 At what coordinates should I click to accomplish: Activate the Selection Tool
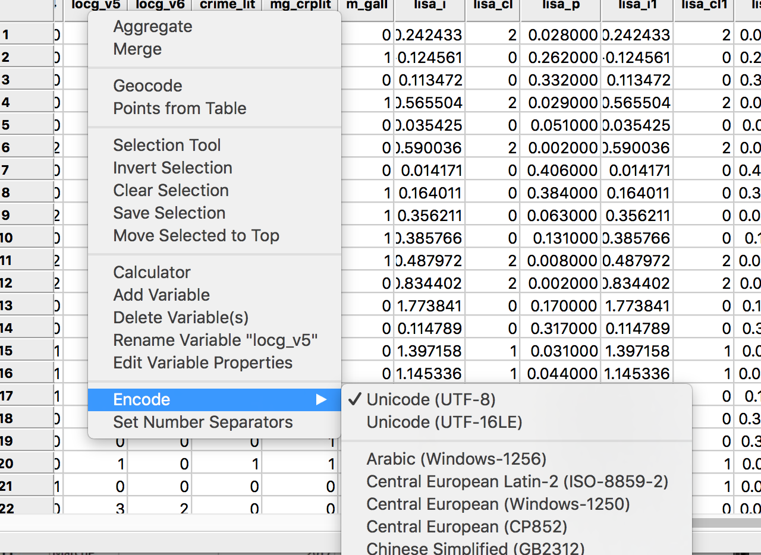click(x=166, y=145)
